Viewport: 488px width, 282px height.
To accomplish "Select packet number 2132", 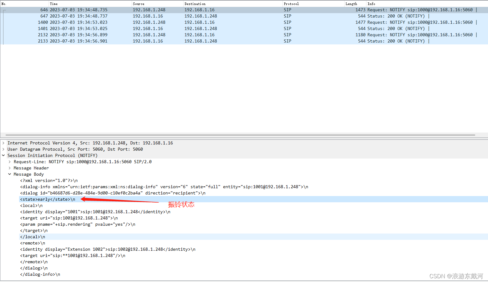I will click(x=244, y=35).
